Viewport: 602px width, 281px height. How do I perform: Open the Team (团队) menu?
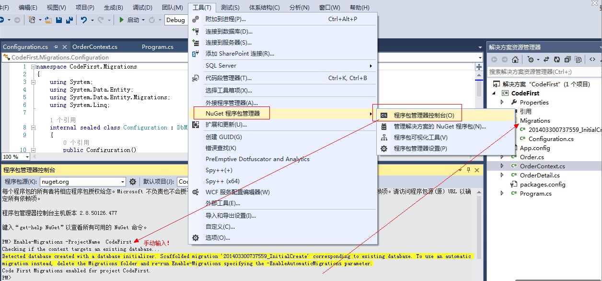tap(172, 7)
